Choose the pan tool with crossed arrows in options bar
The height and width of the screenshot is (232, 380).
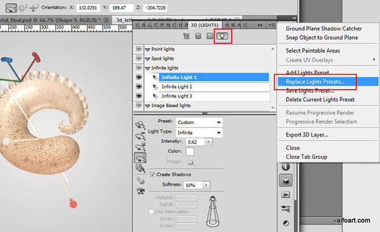pos(22,8)
